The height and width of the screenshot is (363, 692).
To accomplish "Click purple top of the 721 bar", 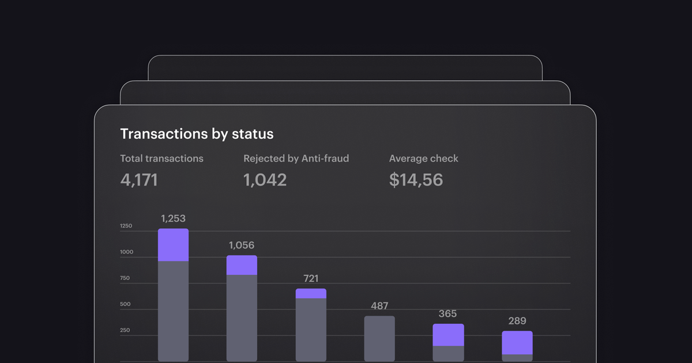I will coord(311,293).
